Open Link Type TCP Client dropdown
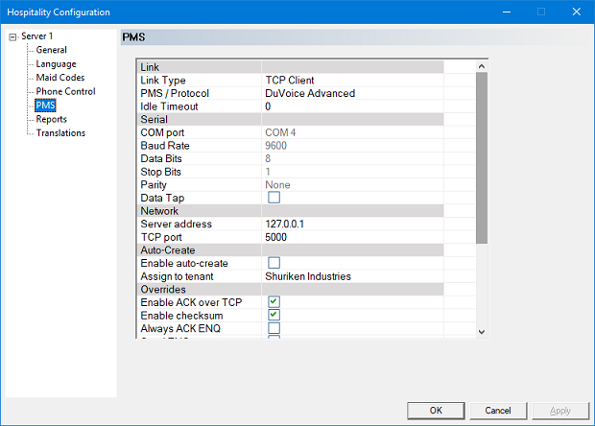The image size is (595, 426). 368,81
